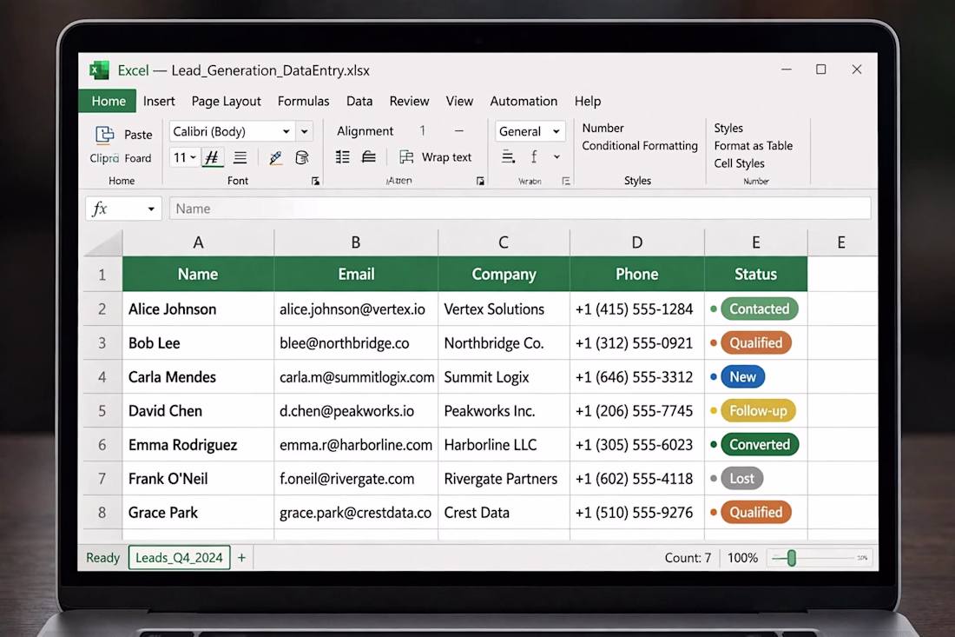Select column A header

tap(198, 242)
